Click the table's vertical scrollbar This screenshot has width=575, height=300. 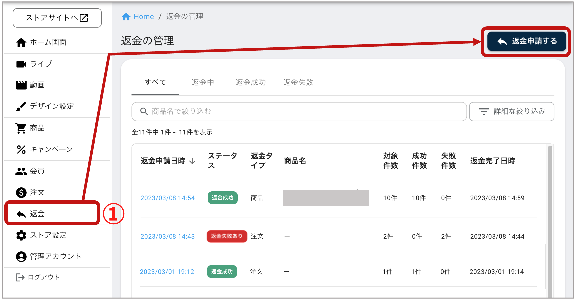click(x=550, y=222)
